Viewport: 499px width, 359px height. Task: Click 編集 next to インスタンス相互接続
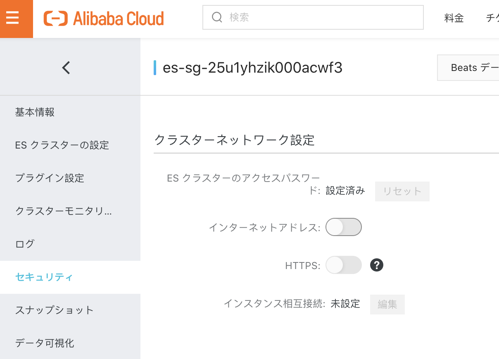(x=387, y=304)
